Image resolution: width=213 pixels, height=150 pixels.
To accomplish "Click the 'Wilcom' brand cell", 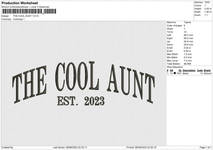I will [x=208, y=73].
